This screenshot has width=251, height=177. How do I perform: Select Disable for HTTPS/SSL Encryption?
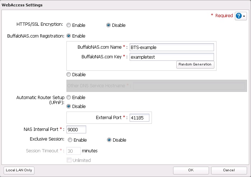[x=108, y=25]
